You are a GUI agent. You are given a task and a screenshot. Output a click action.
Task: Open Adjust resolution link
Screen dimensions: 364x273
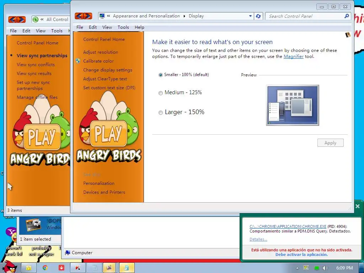coord(101,52)
